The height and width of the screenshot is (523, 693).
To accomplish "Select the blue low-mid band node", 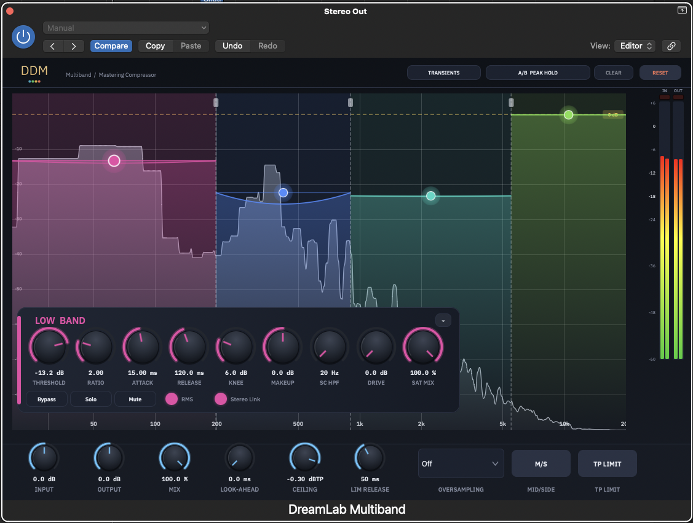I will coord(283,192).
